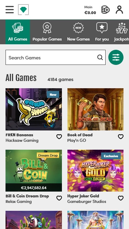This screenshot has height=229, width=129.
Task: Select the For you tab
Action: pos(102,32)
